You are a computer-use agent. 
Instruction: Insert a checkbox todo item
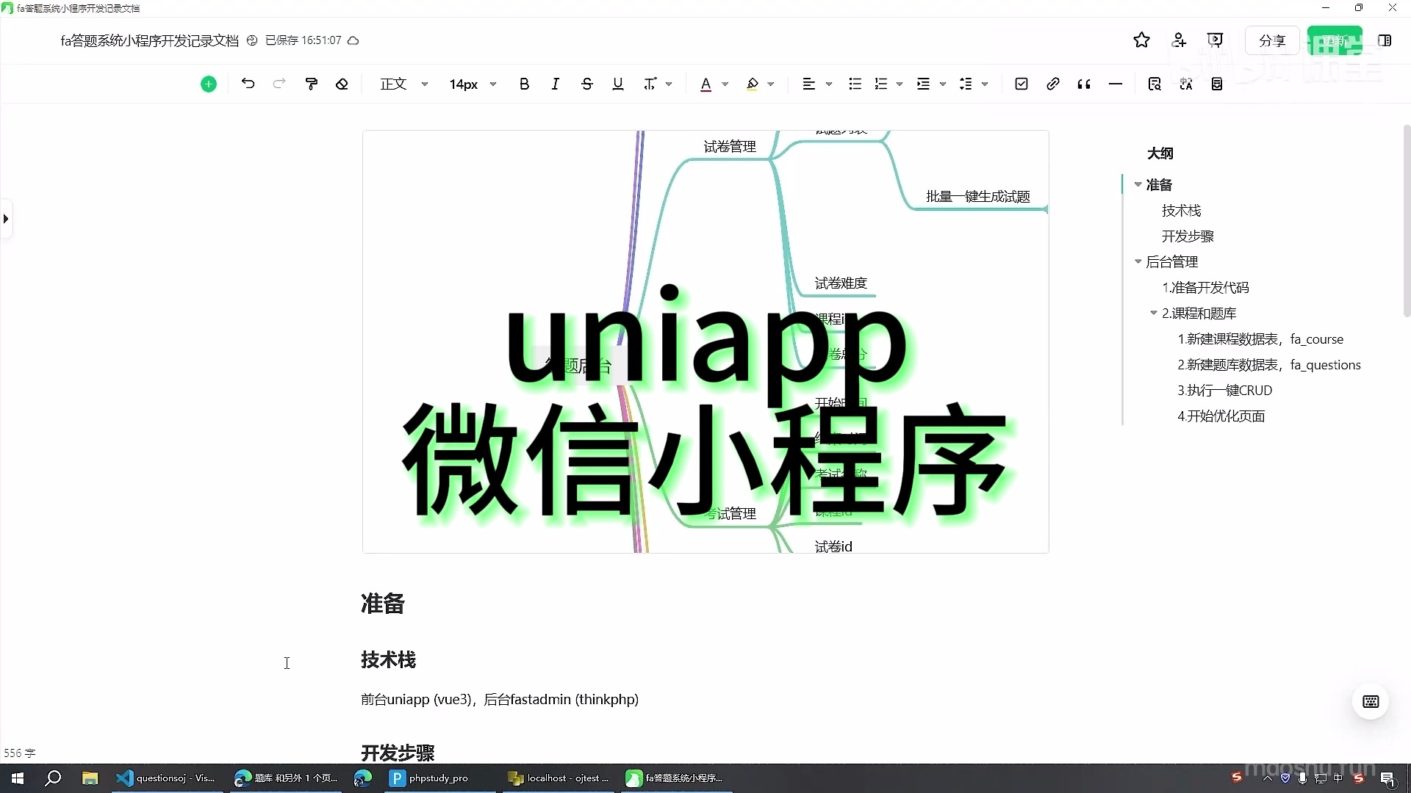1021,84
